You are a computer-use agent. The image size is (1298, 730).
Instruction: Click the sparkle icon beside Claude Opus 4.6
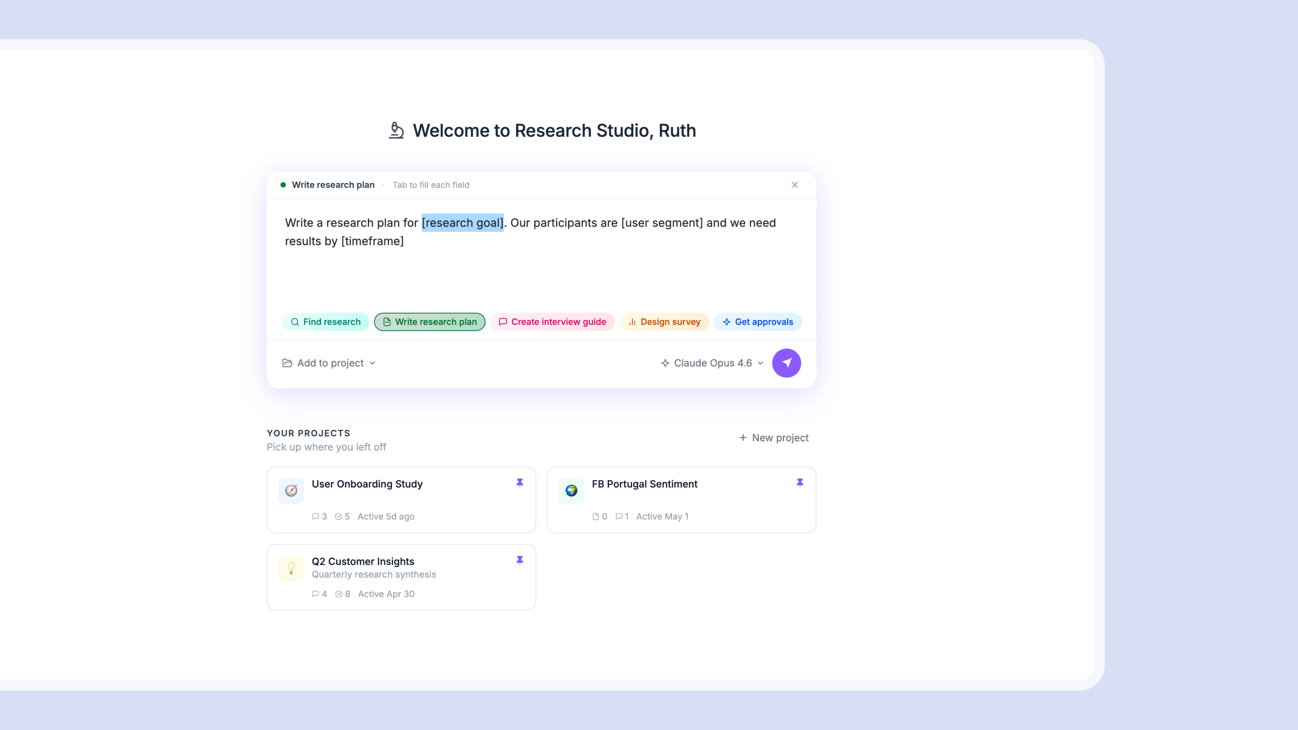coord(665,363)
